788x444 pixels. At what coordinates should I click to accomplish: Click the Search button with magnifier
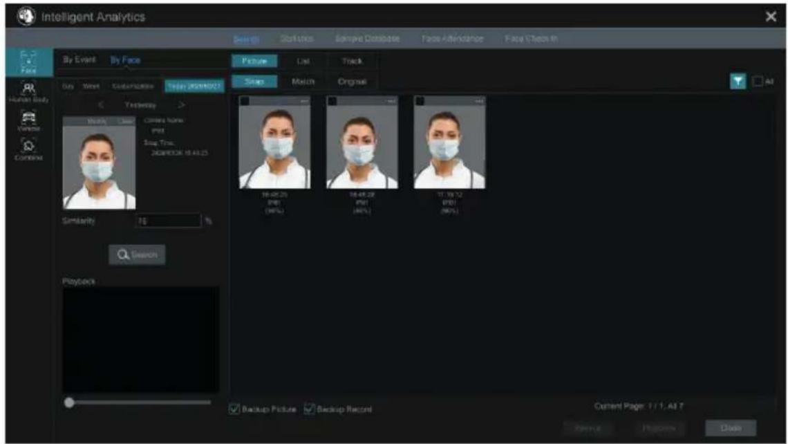click(137, 255)
